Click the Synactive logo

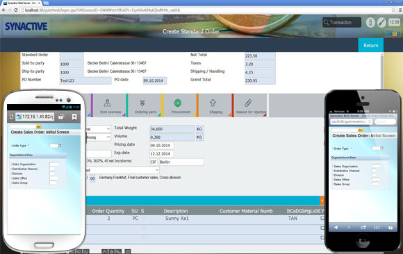[26, 26]
